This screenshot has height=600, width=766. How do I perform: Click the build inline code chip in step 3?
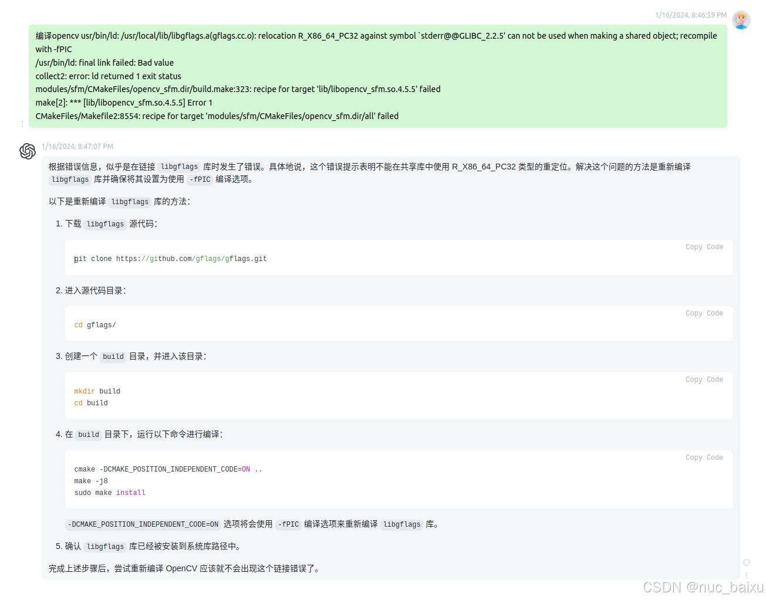click(113, 356)
